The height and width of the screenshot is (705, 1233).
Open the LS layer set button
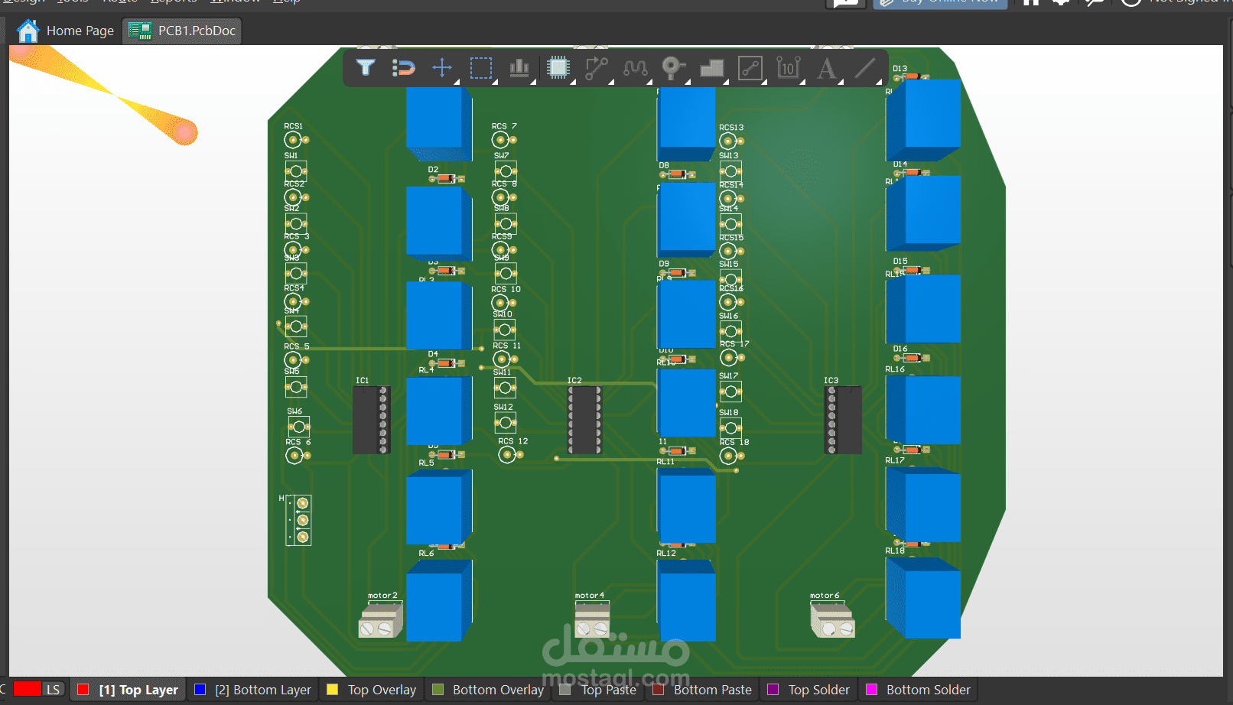click(53, 690)
